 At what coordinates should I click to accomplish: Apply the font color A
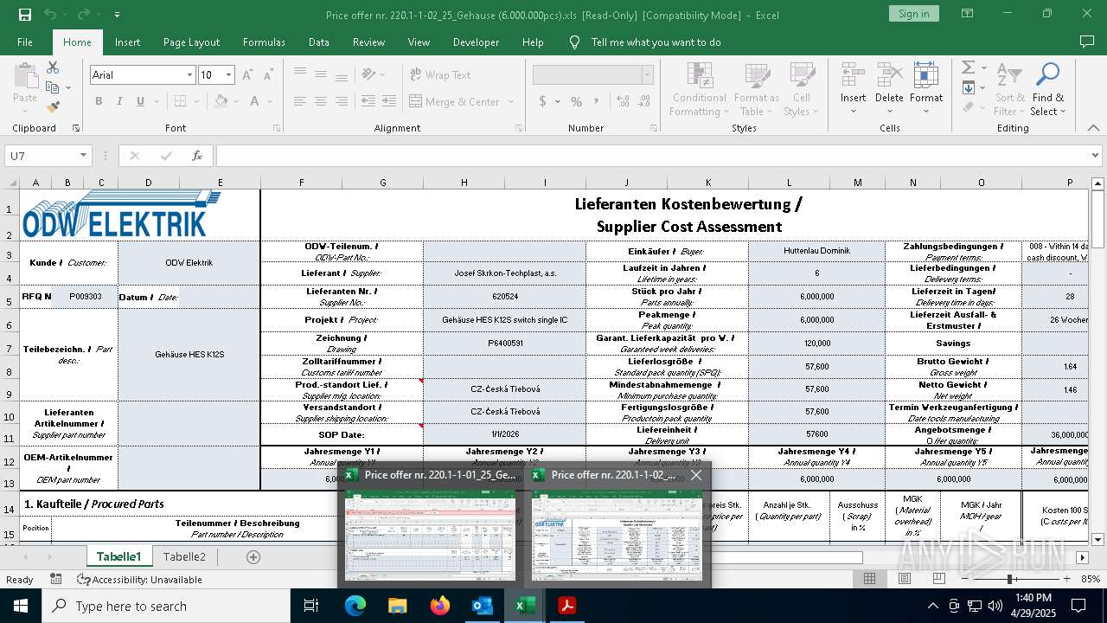point(255,101)
